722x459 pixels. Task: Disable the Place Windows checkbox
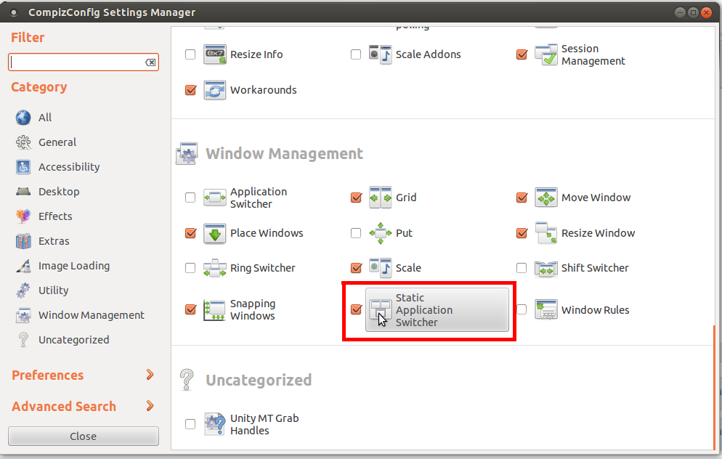190,233
